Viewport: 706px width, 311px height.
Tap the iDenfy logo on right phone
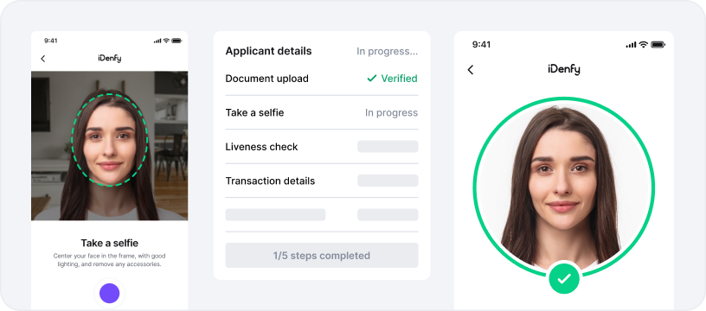pyautogui.click(x=564, y=69)
